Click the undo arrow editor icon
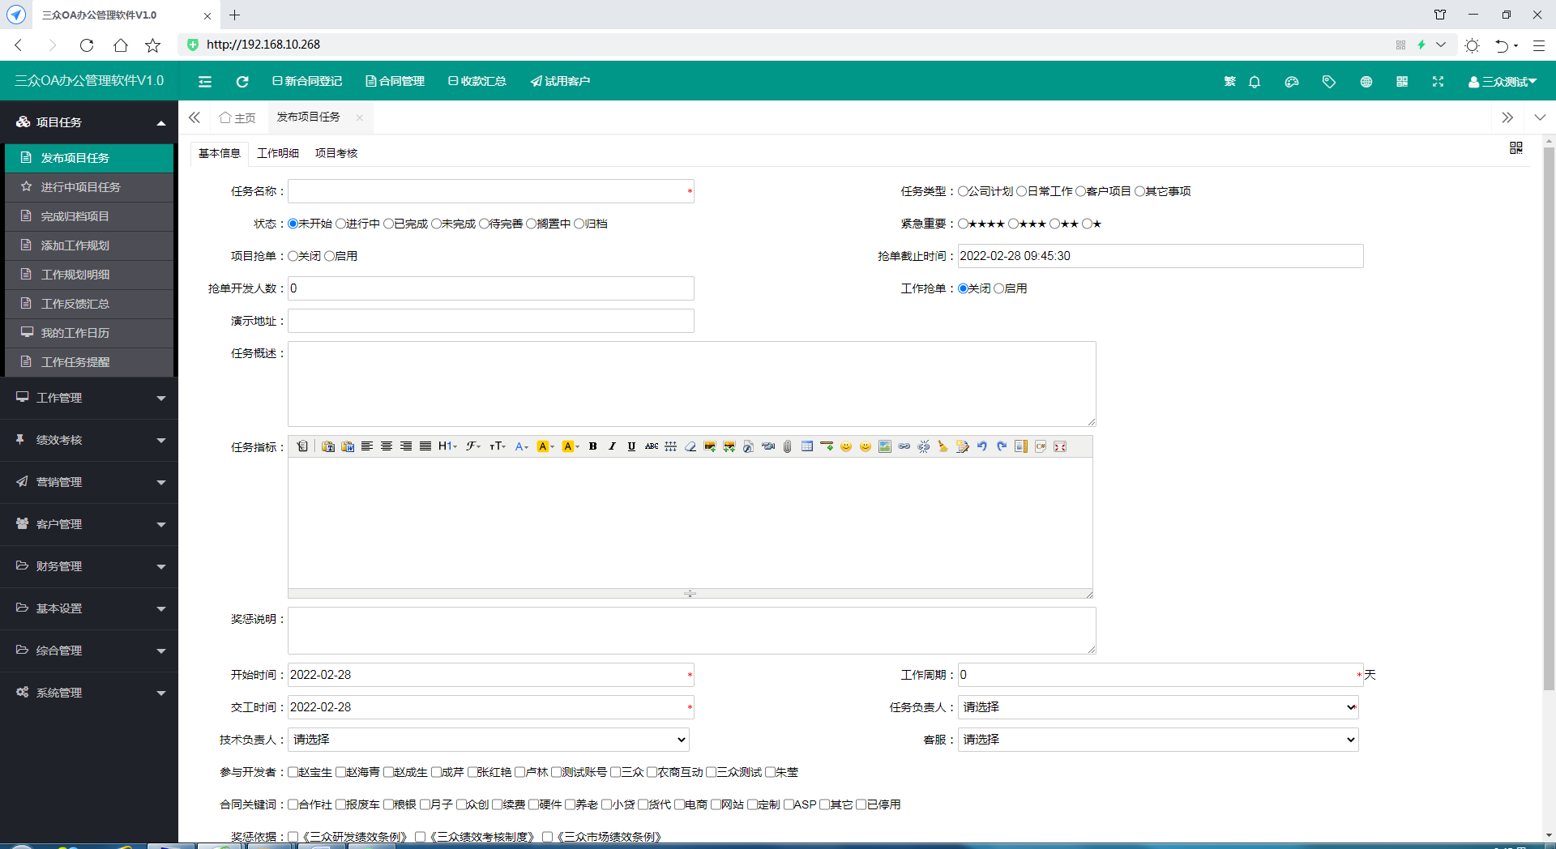Screen dimensions: 1556x849 coord(982,446)
